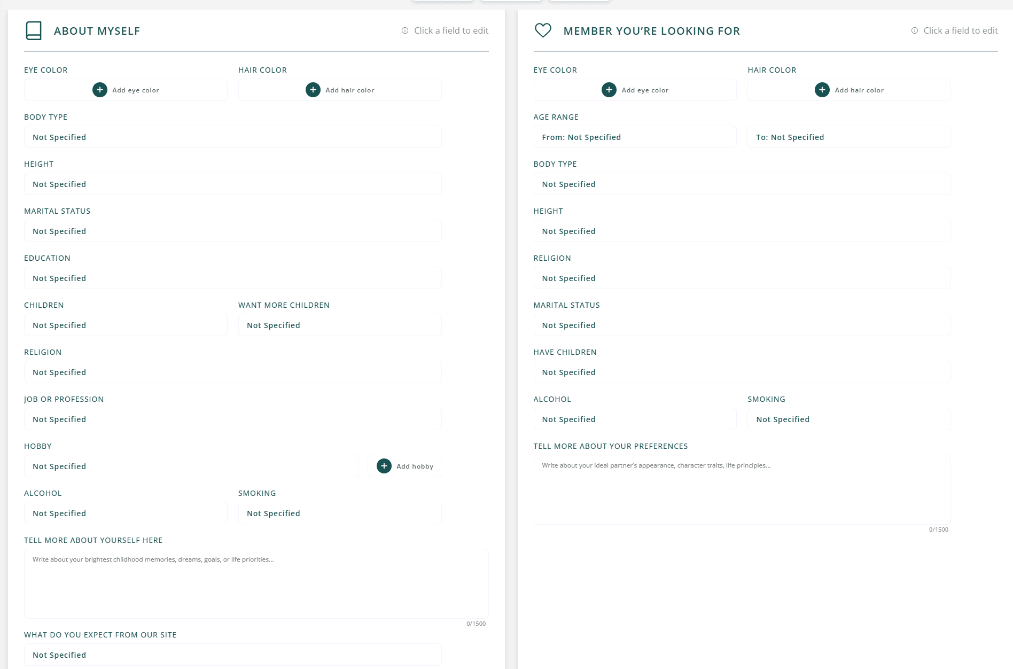1013x669 pixels.
Task: Open Have Children field
Action: [x=742, y=372]
